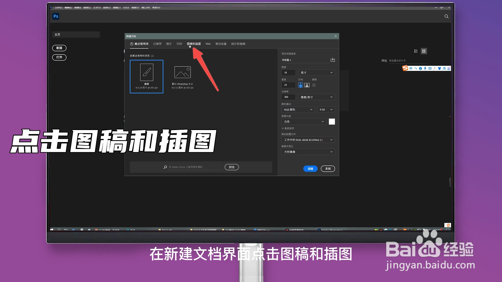Switch to the 图稿和插图 tab

[194, 44]
